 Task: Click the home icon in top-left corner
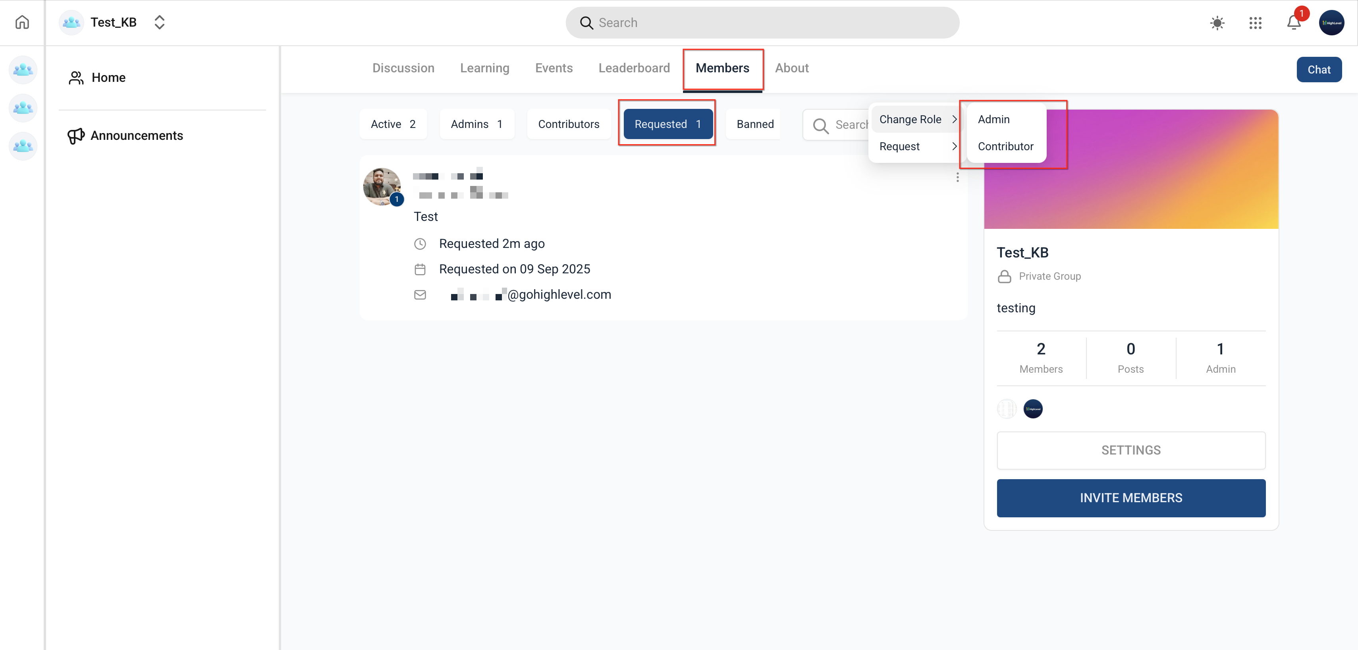22,22
